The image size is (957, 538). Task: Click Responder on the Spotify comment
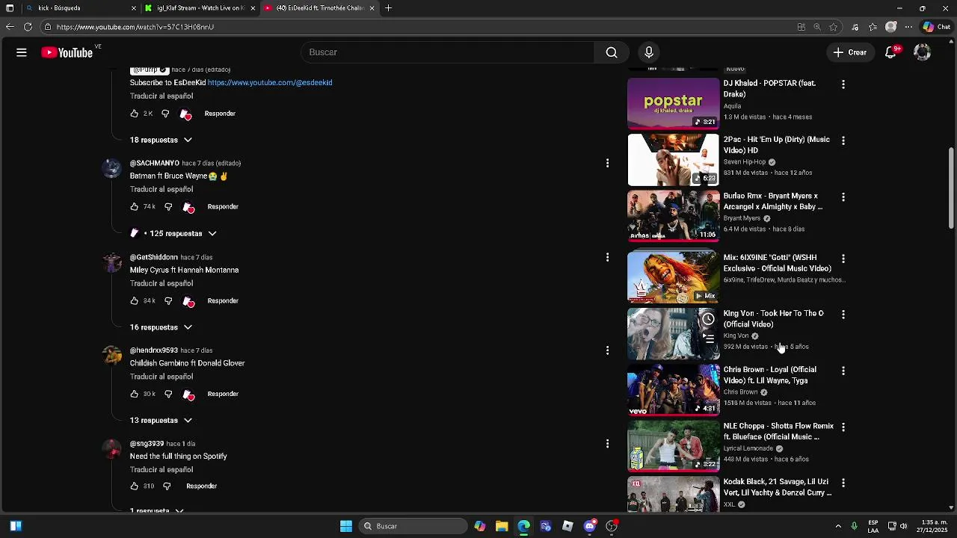(201, 486)
